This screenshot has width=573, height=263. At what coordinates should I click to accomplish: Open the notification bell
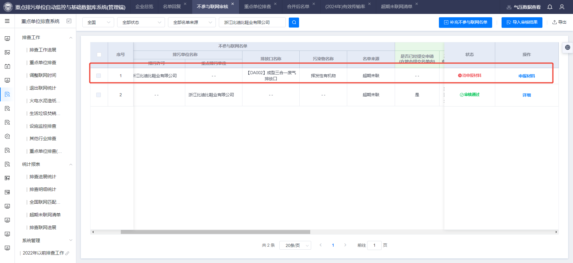pos(550,7)
